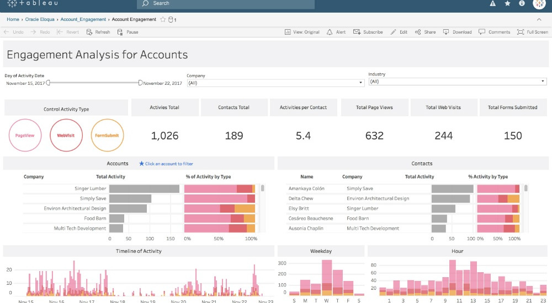
Task: Toggle the FormSubmit activity type circle
Action: (107, 135)
